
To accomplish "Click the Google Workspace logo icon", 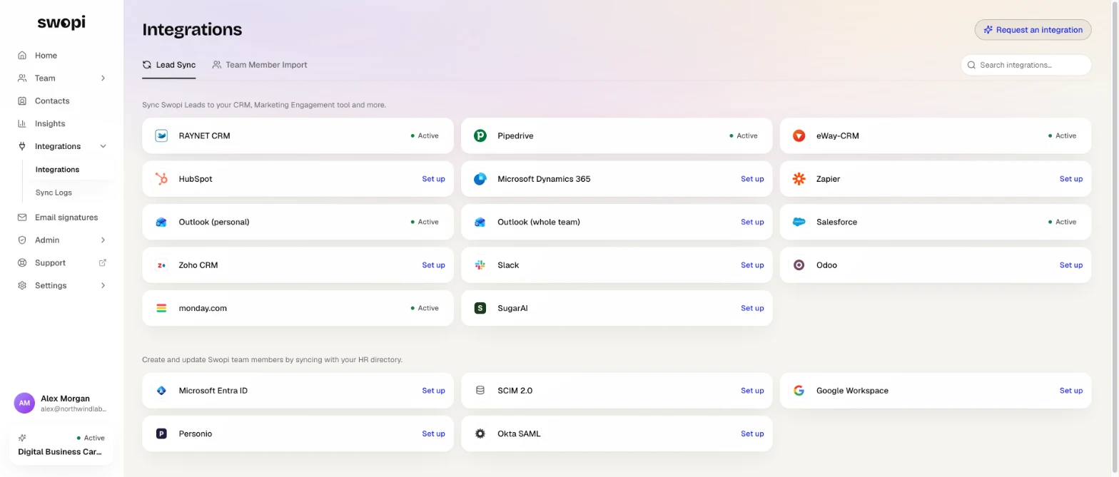I will pyautogui.click(x=799, y=391).
